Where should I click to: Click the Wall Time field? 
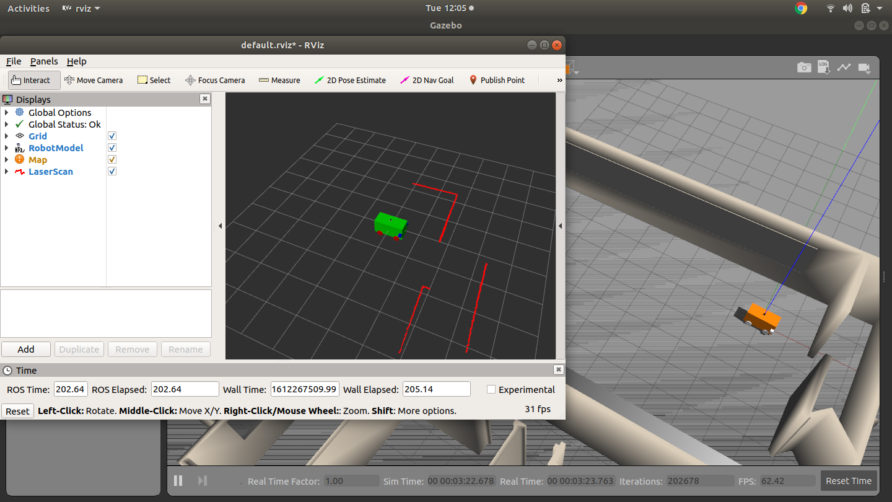point(305,389)
